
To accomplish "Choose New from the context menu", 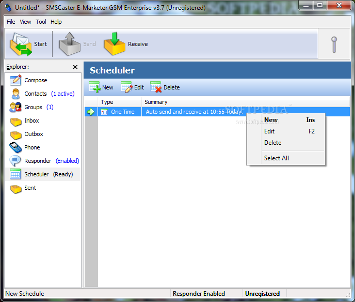I will 286,120.
